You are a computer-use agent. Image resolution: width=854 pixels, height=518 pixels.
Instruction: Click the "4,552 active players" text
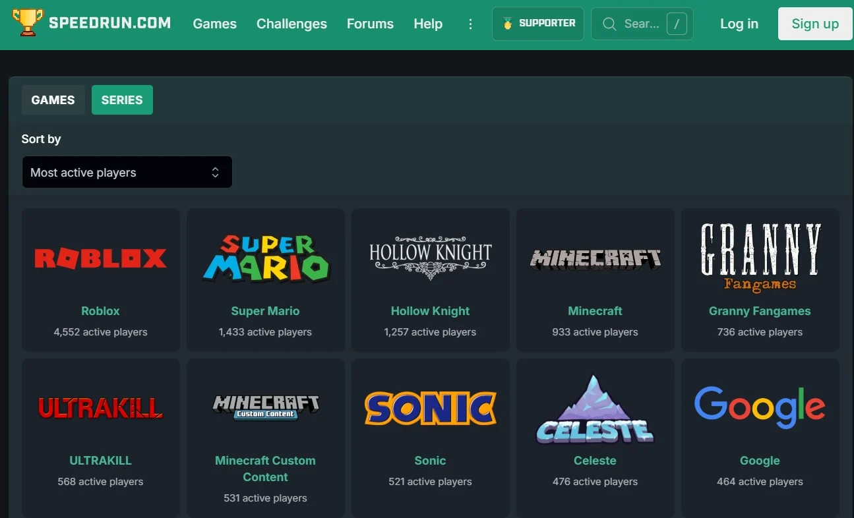tap(100, 332)
